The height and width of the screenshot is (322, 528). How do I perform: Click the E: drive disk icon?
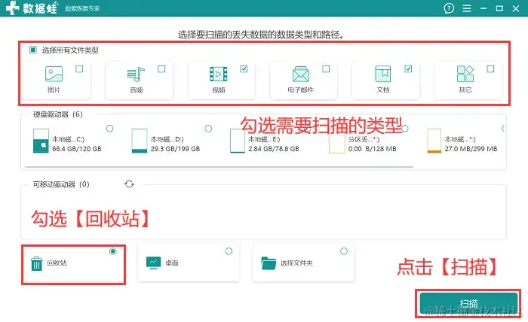pyautogui.click(x=237, y=141)
